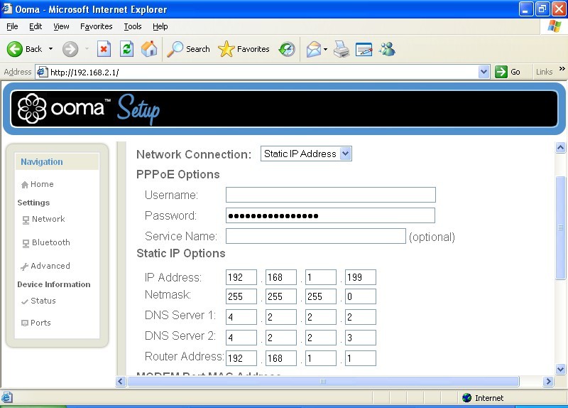Click the ooma flower logo
Image resolution: width=568 pixels, height=408 pixels.
pyautogui.click(x=32, y=108)
